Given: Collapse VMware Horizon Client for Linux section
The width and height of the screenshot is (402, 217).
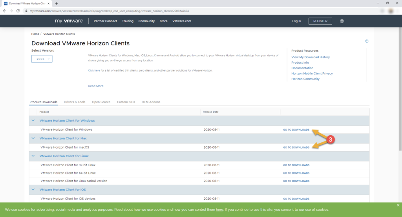Looking at the screenshot, I should [33, 156].
